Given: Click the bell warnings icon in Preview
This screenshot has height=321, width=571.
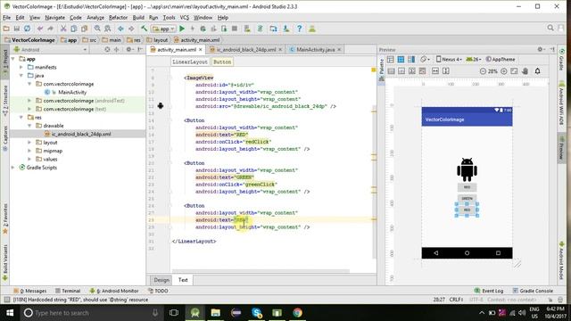Looking at the screenshot, I should point(537,71).
